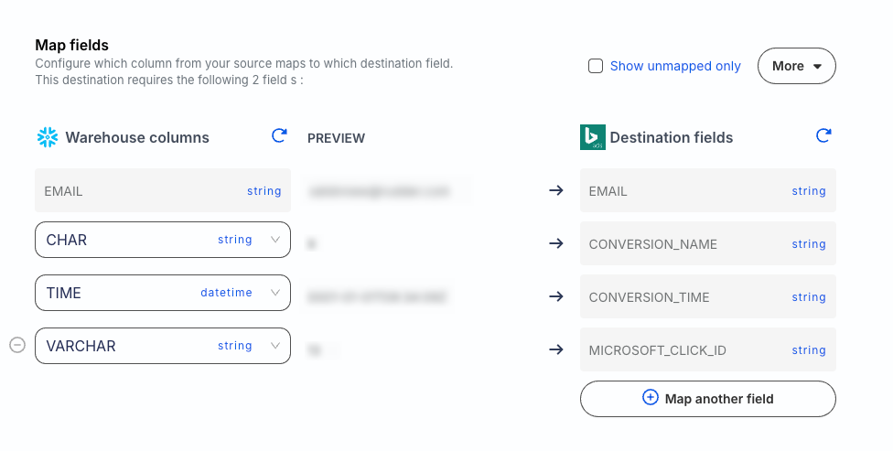Image resolution: width=893 pixels, height=451 pixels.
Task: Click the arrow next to CONVERSION_TIME
Action: 555,296
